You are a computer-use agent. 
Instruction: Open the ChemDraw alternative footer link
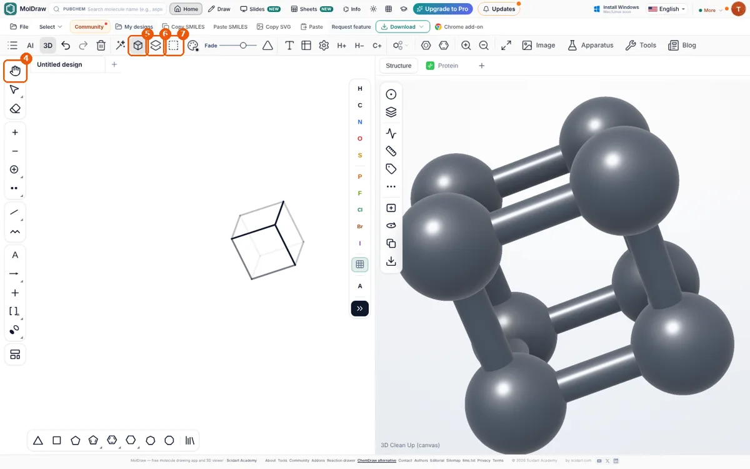(x=377, y=460)
